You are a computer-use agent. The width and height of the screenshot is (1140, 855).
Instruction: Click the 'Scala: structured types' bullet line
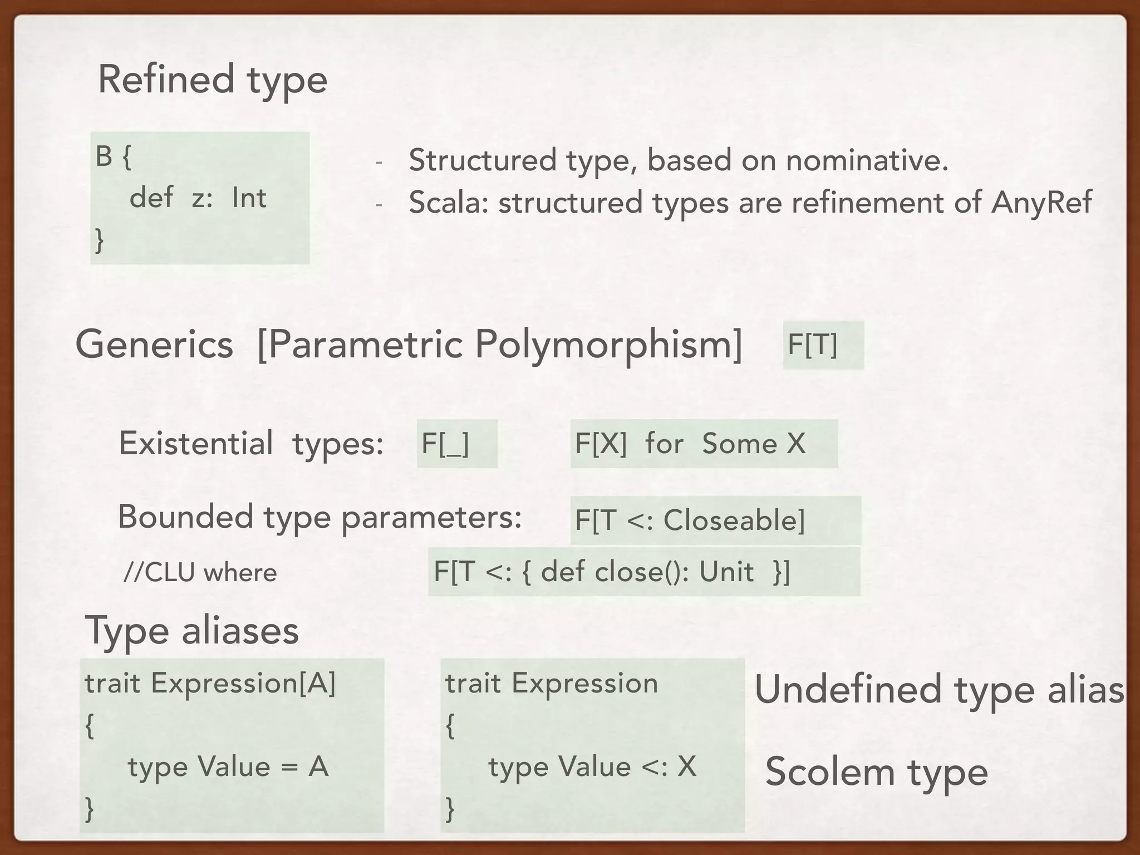tap(749, 202)
